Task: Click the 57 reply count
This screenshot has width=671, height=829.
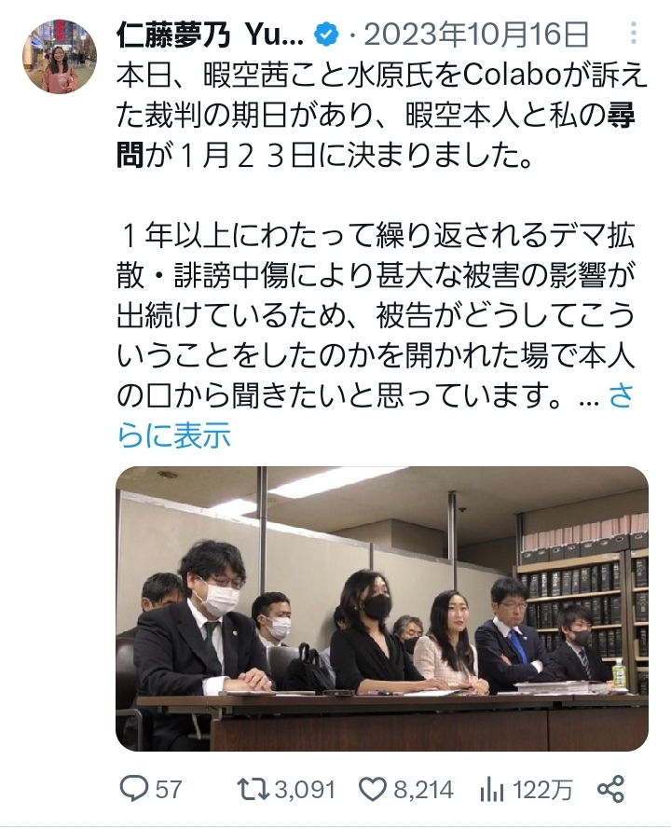Action: click(169, 790)
